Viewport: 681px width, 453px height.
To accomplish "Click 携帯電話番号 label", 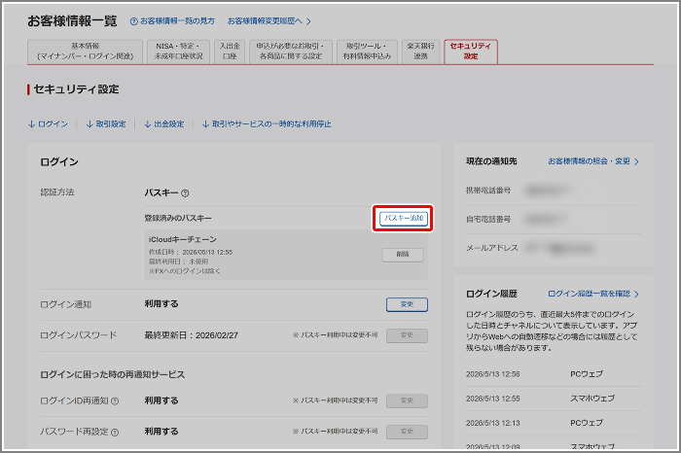I will click(488, 191).
